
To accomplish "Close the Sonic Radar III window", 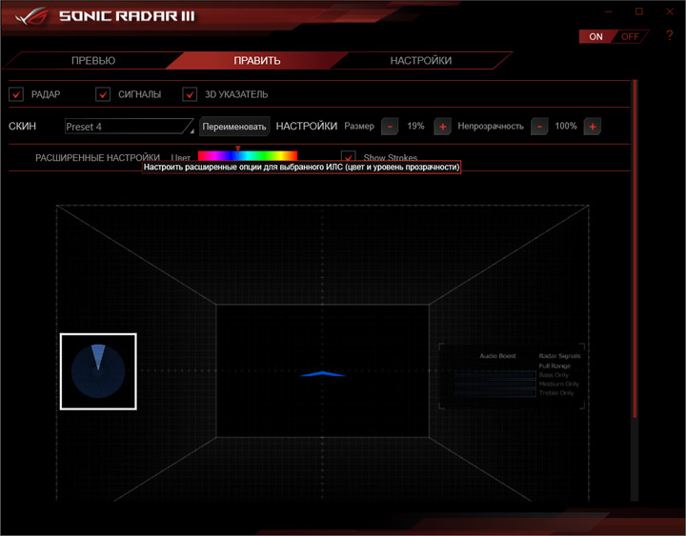I will [x=670, y=11].
